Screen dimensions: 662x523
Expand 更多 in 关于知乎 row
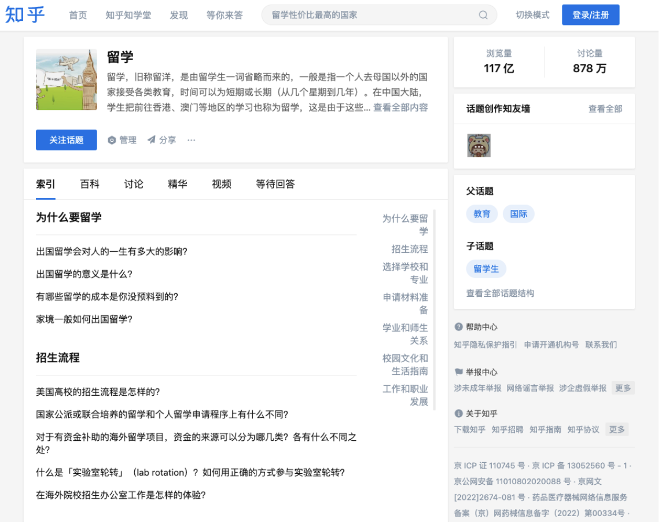coord(620,432)
